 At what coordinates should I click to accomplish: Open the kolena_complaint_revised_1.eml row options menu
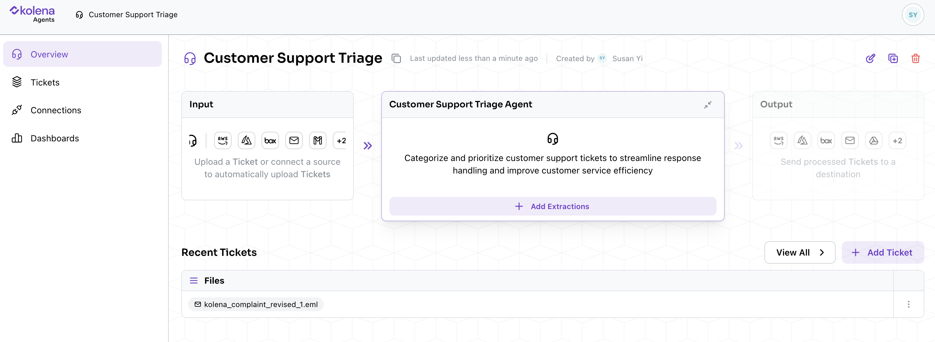(908, 304)
